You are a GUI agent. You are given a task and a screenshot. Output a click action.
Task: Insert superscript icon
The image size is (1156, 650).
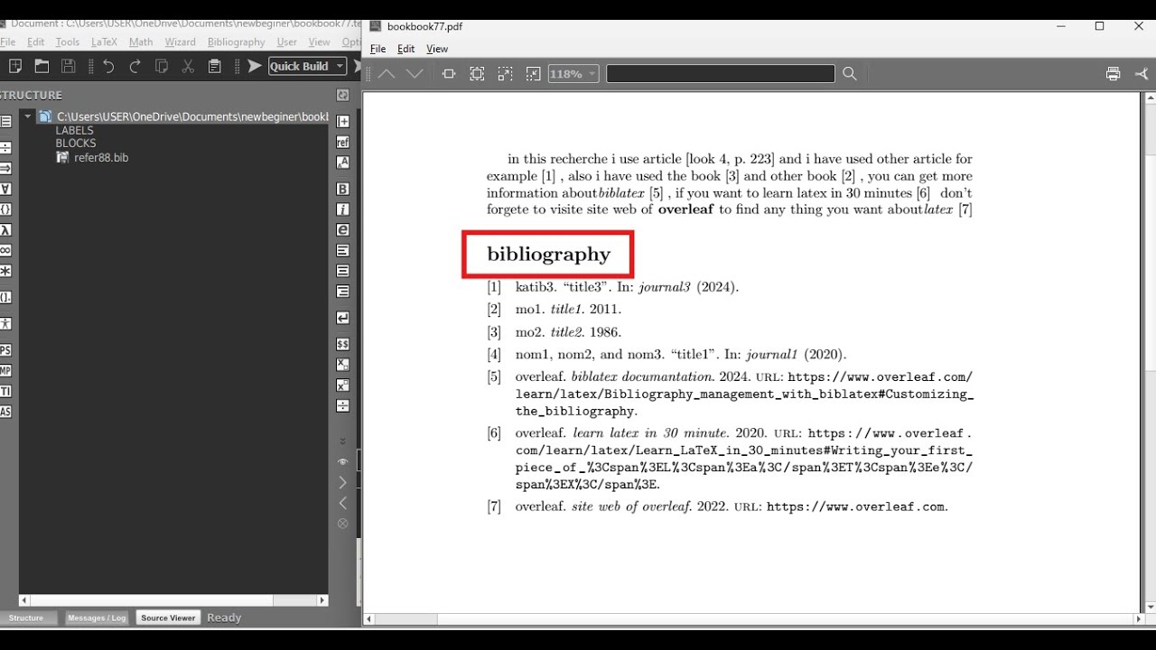tap(343, 385)
